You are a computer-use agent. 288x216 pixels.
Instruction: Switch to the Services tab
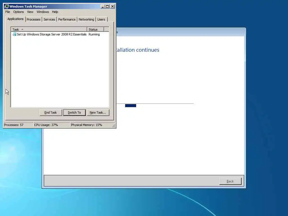[49, 19]
